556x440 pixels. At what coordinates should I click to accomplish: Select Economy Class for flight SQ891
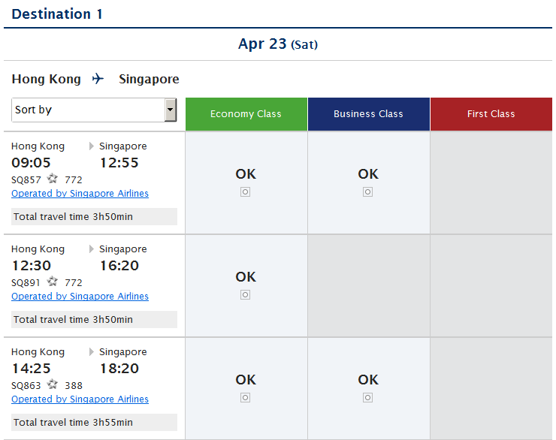click(245, 294)
